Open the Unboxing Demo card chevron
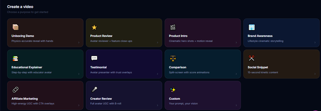This screenshot has height=111, width=321. [x=79, y=43]
